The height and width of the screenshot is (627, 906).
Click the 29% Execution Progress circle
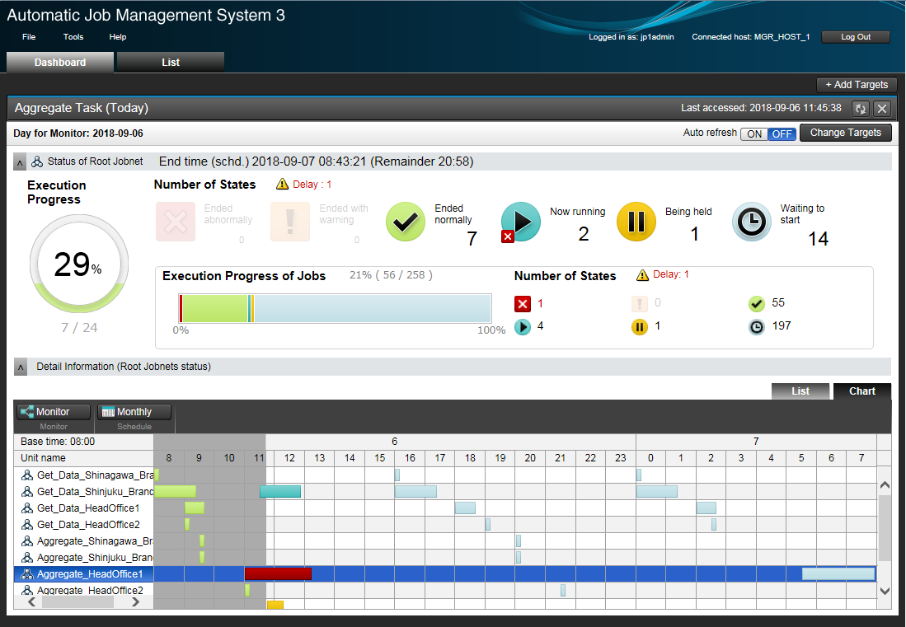[x=78, y=264]
